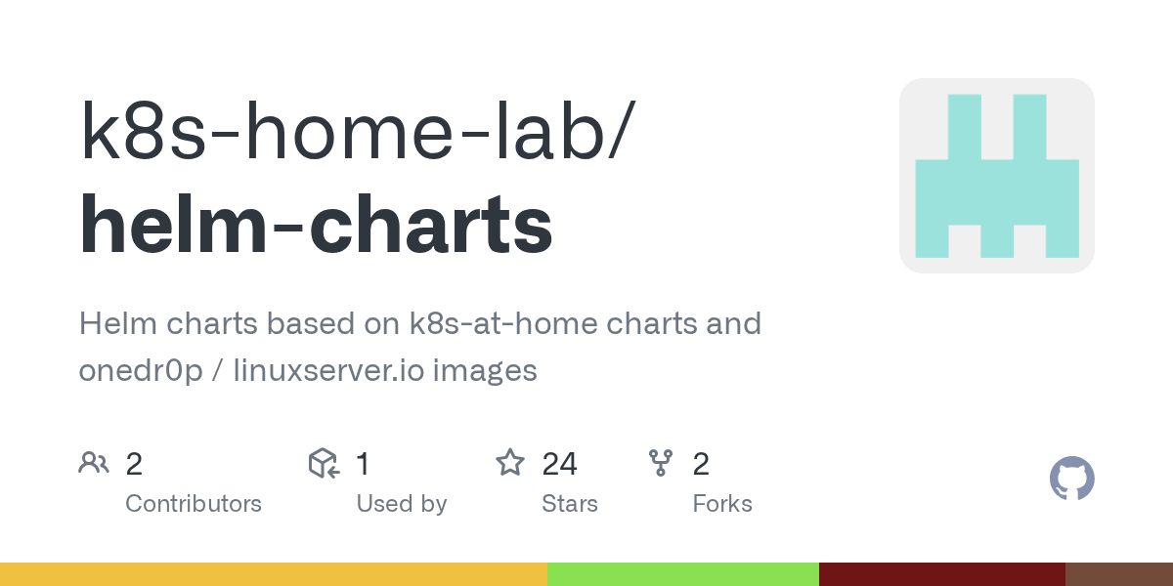Open the teal k8s-home-lab avatar image
The image size is (1173, 586).
pyautogui.click(x=997, y=176)
